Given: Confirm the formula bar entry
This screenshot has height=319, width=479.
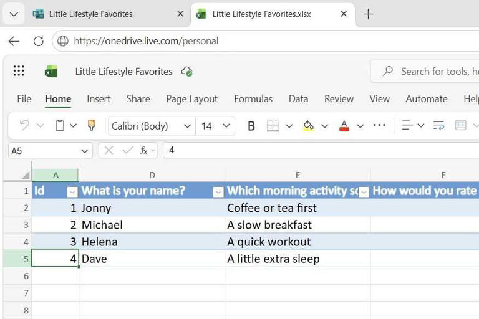Looking at the screenshot, I should click(128, 150).
